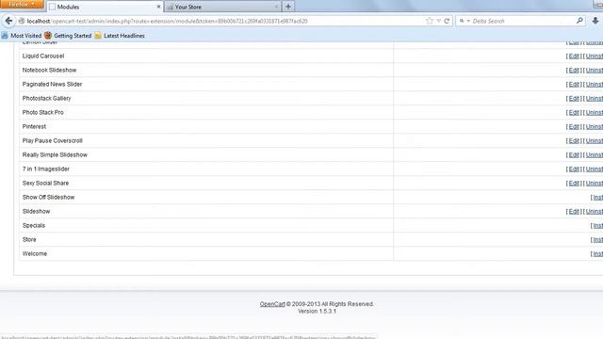Edit the Photostack Gallery module
The height and width of the screenshot is (339, 603).
574,99
